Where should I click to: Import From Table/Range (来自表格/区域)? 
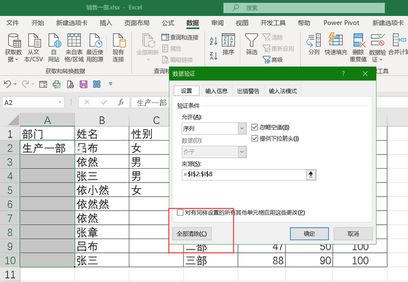pos(74,48)
